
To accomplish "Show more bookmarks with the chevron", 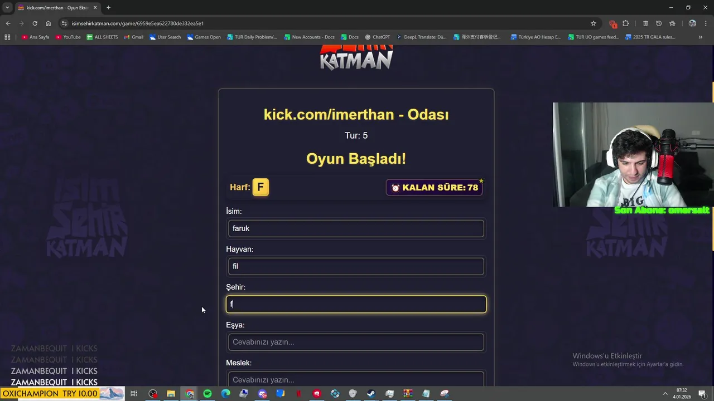I will [701, 37].
